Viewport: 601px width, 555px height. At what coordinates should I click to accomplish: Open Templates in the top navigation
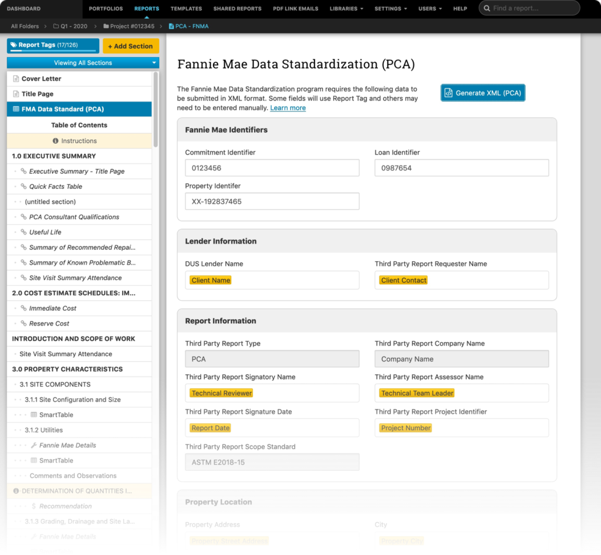tap(186, 8)
